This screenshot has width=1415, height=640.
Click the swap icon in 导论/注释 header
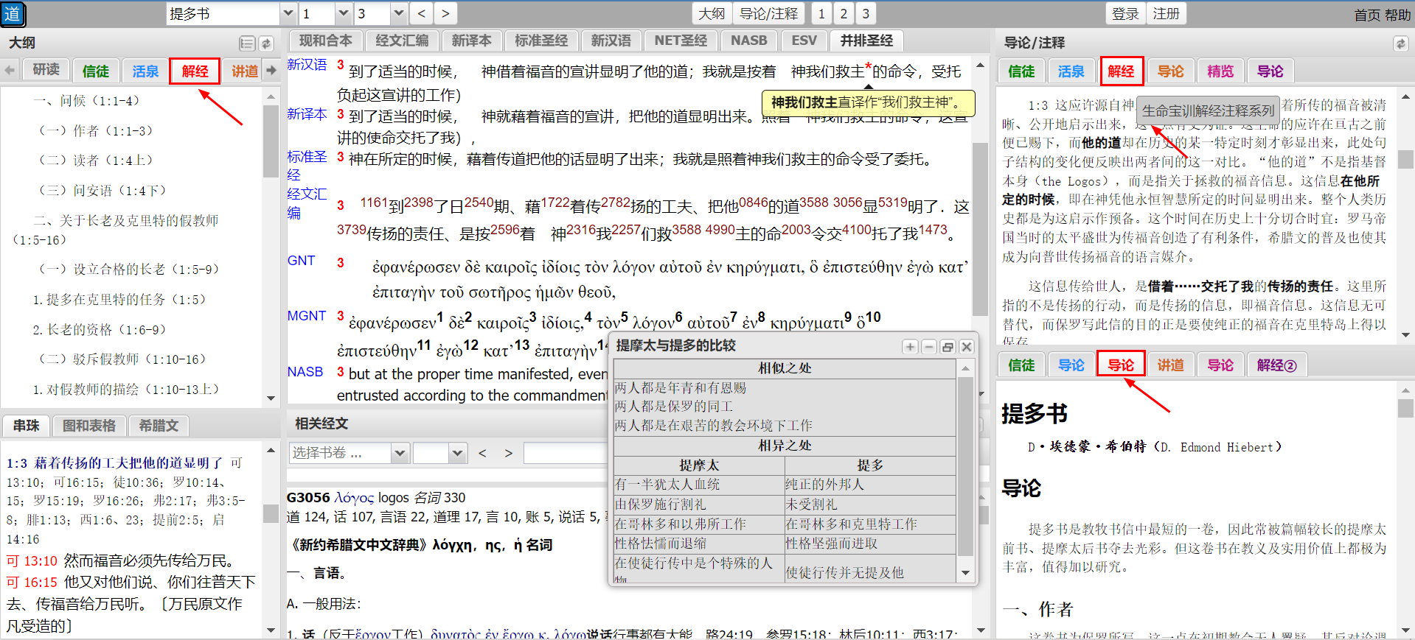tap(1400, 43)
